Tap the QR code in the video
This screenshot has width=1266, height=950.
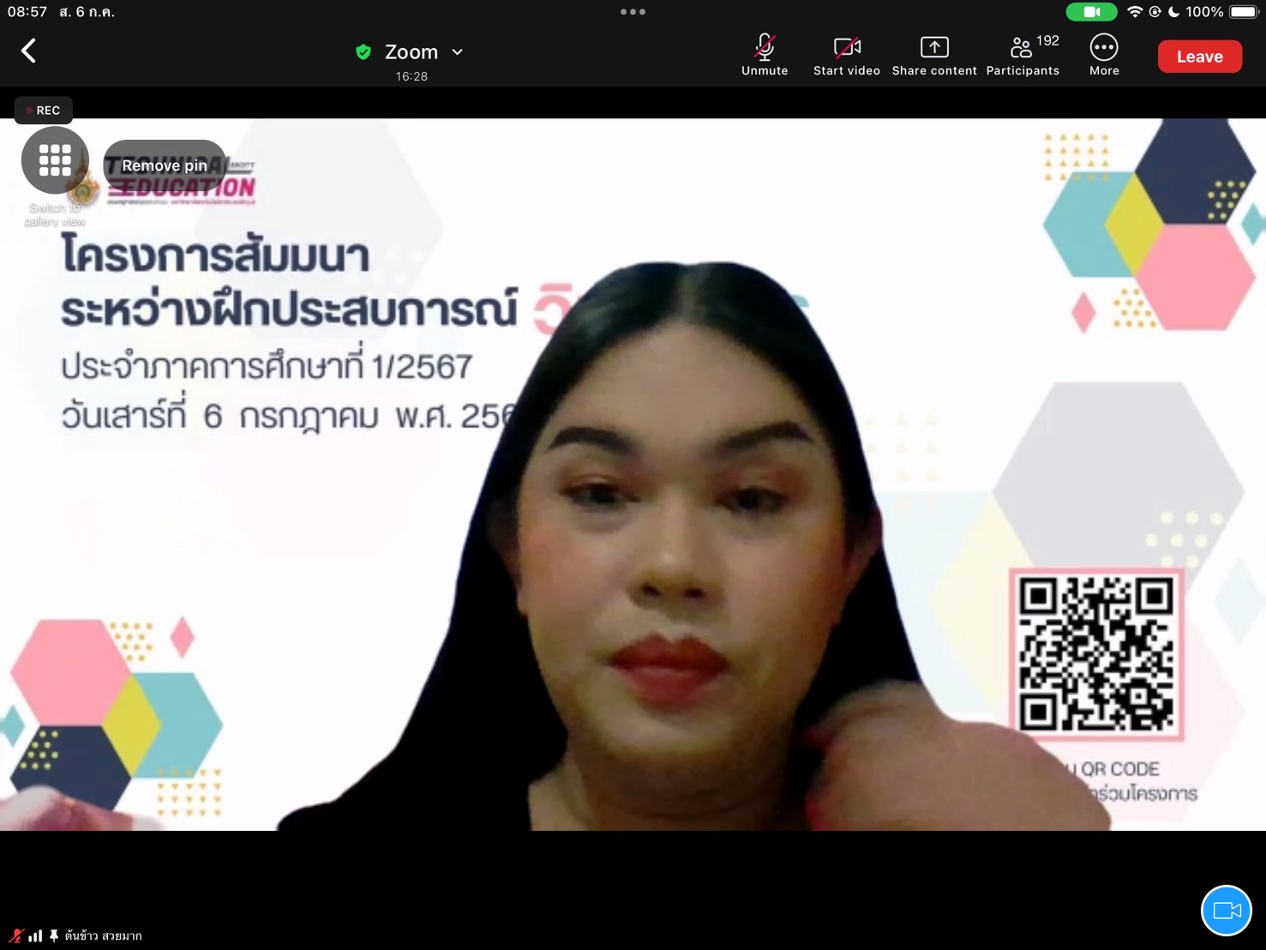pos(1096,654)
